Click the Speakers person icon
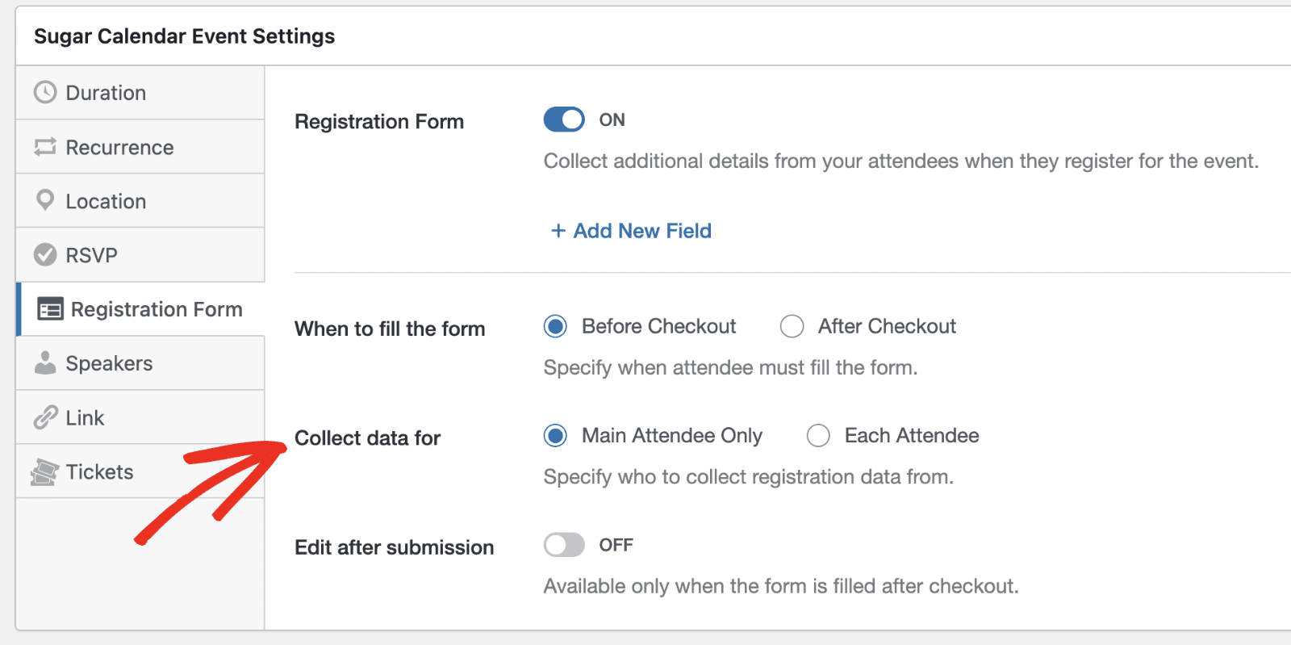Screen dimensions: 1291x645 [x=45, y=363]
